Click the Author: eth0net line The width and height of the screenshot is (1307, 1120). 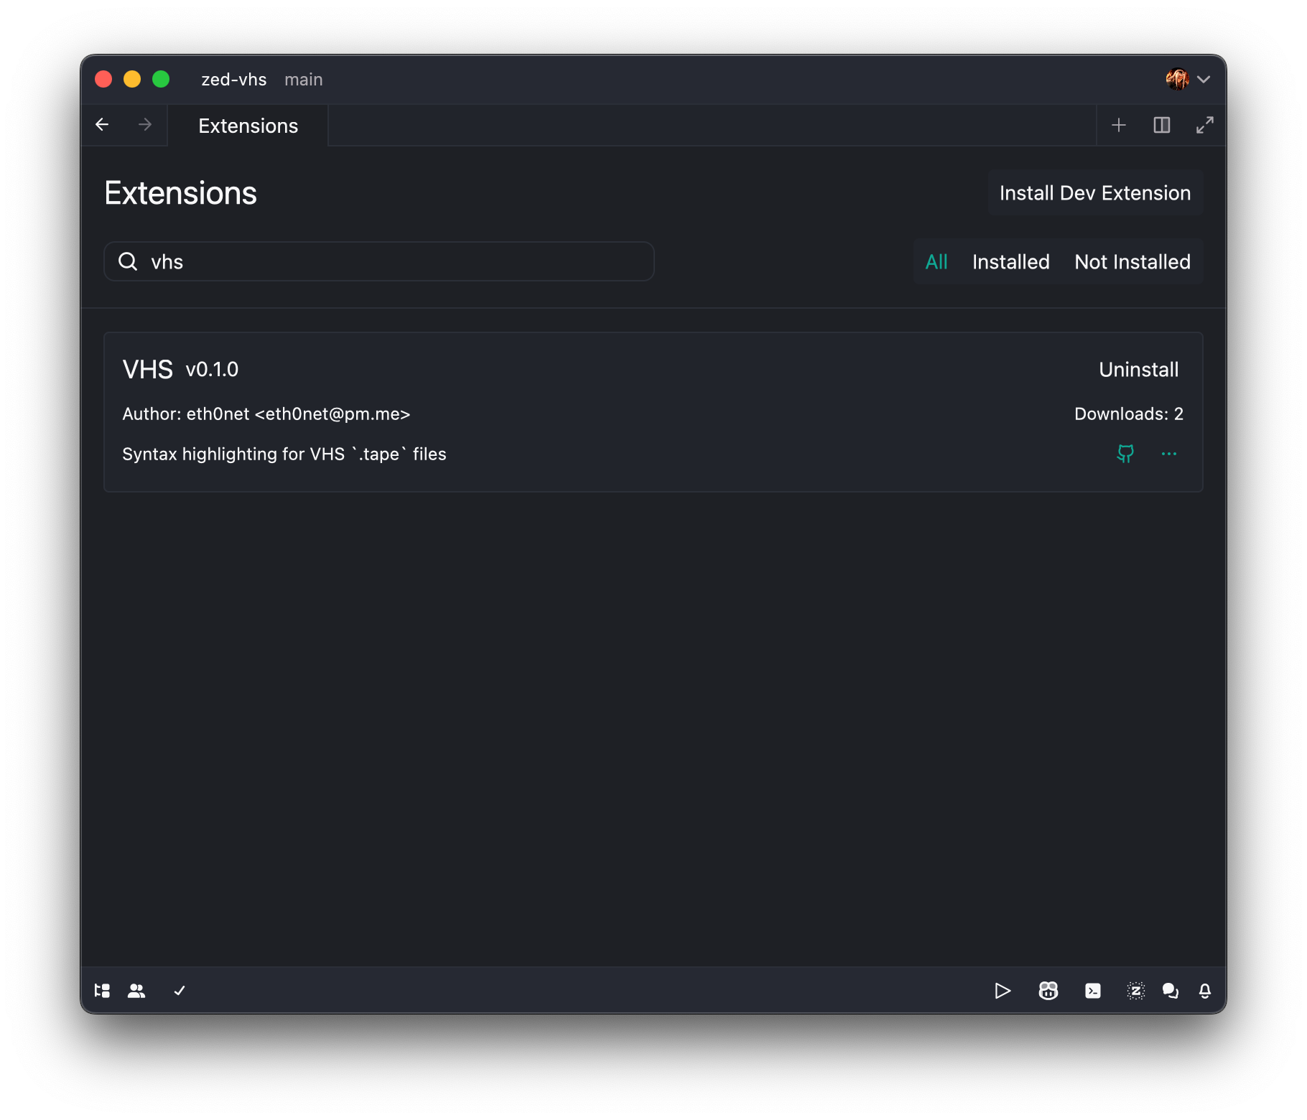[266, 414]
